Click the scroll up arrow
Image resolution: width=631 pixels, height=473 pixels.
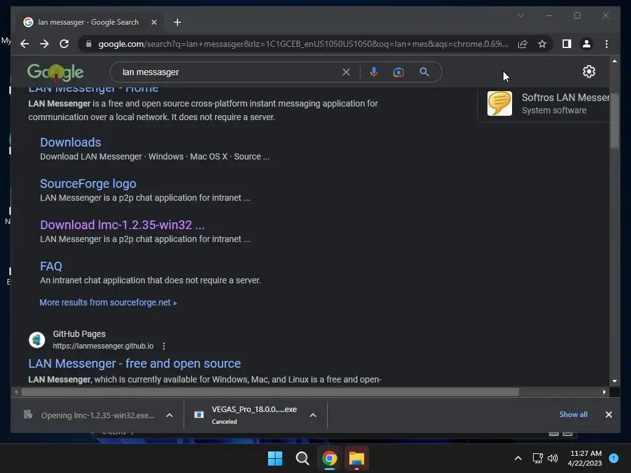pos(614,61)
